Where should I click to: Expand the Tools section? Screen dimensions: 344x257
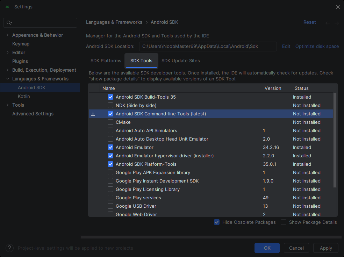(8, 105)
